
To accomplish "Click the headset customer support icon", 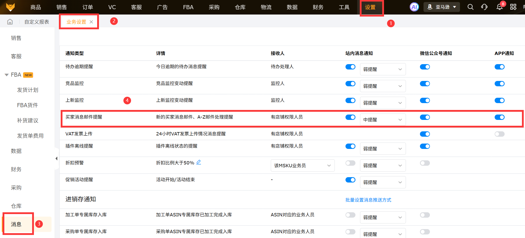I will 484,7.
